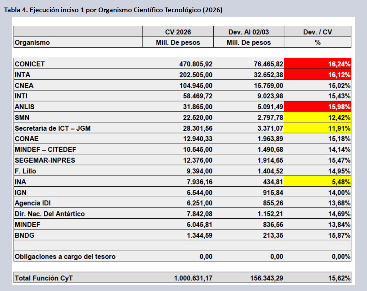Screen dimensions: 367x291
Task: Click the table title 'Tabla 4' heading
Action: click(x=113, y=10)
